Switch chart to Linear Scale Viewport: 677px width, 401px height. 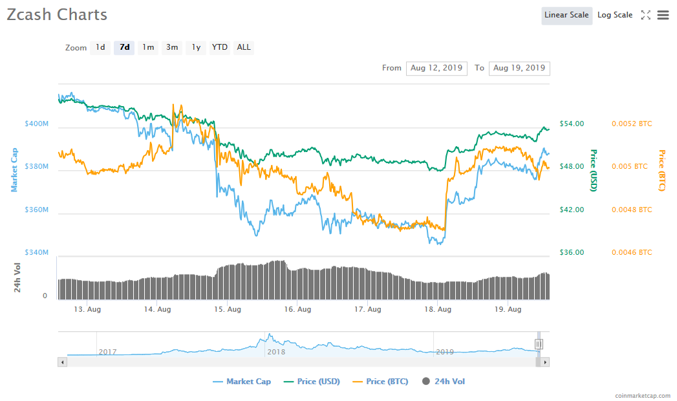566,15
